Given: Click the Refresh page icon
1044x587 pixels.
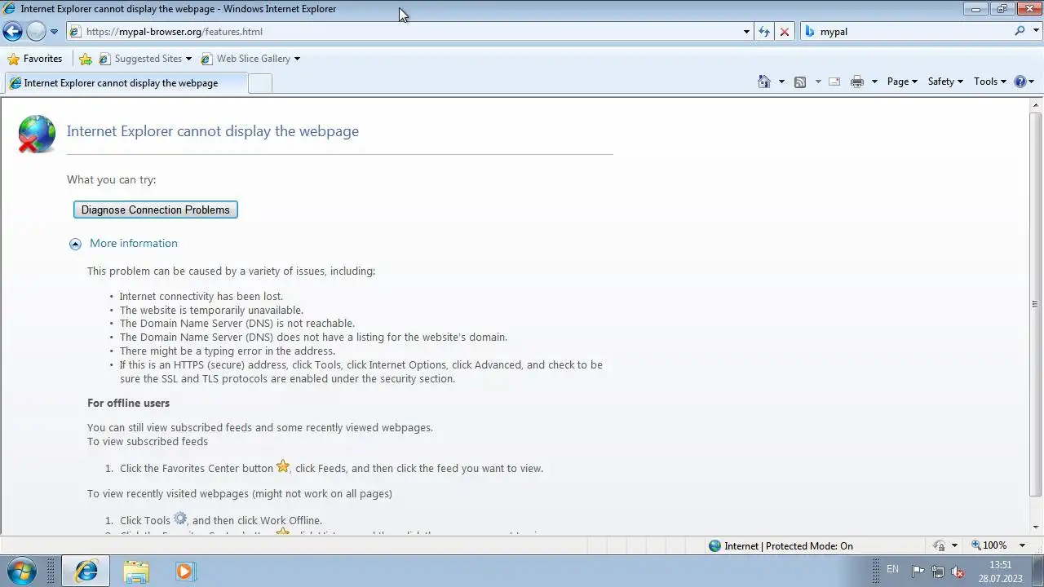Looking at the screenshot, I should [764, 32].
